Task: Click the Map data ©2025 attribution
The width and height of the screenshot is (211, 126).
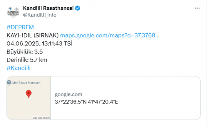Action: point(41,118)
